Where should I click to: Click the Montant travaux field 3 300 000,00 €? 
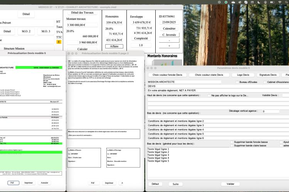[82, 25]
